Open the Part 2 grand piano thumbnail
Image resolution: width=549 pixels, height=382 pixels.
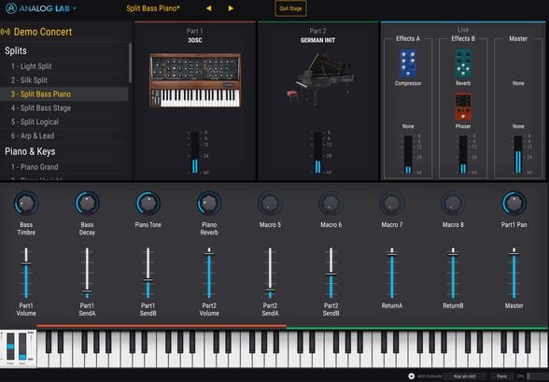tap(319, 78)
